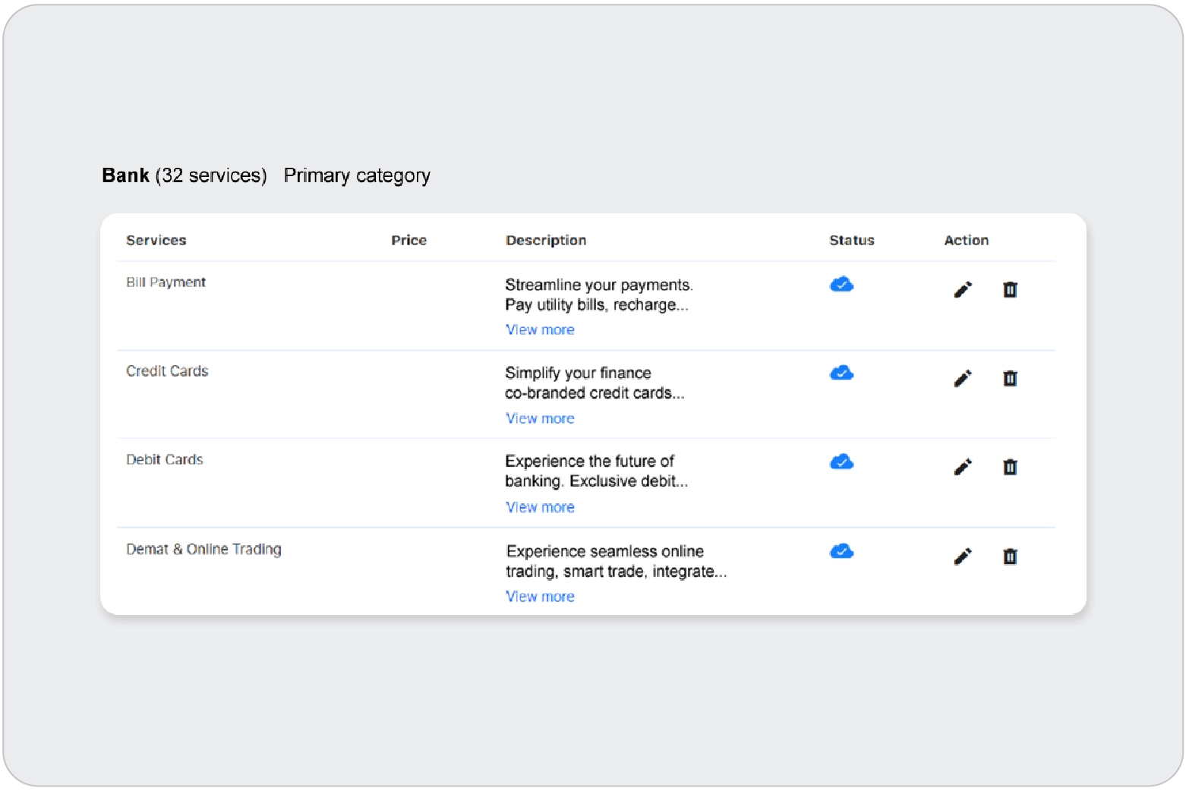1186x791 pixels.
Task: Expand Credit Cards description via View more
Action: tap(540, 419)
